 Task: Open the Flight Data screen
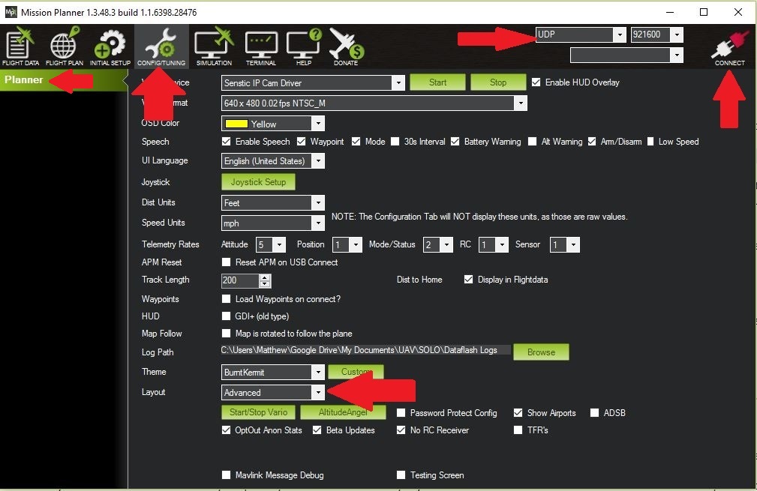[x=19, y=46]
